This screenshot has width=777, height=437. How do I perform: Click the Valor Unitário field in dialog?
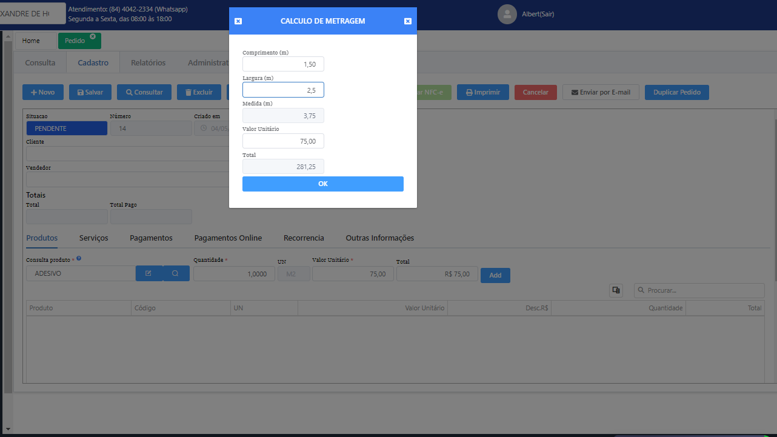point(283,141)
